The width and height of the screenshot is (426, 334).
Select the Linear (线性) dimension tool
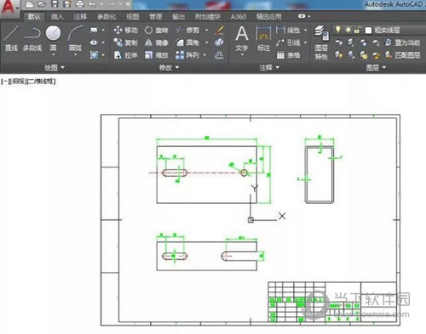(288, 30)
